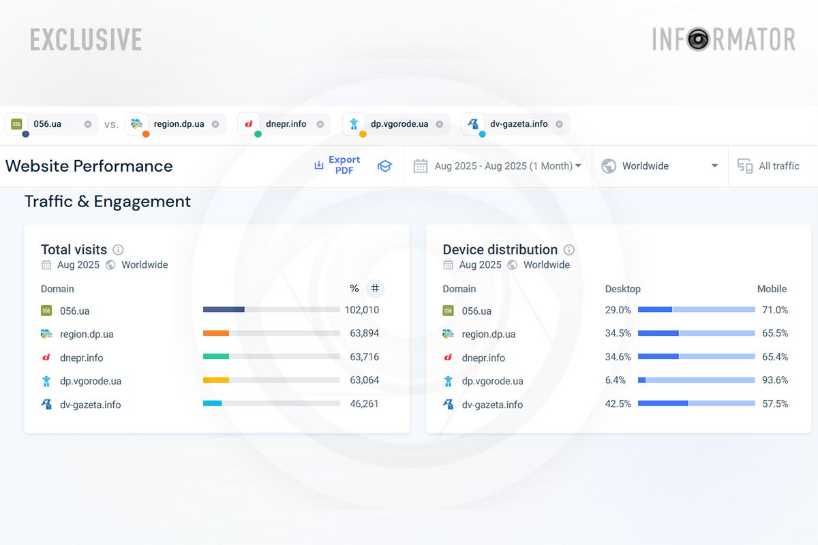
Task: Click dv-gazeta.info in Device distribution list
Action: point(492,405)
